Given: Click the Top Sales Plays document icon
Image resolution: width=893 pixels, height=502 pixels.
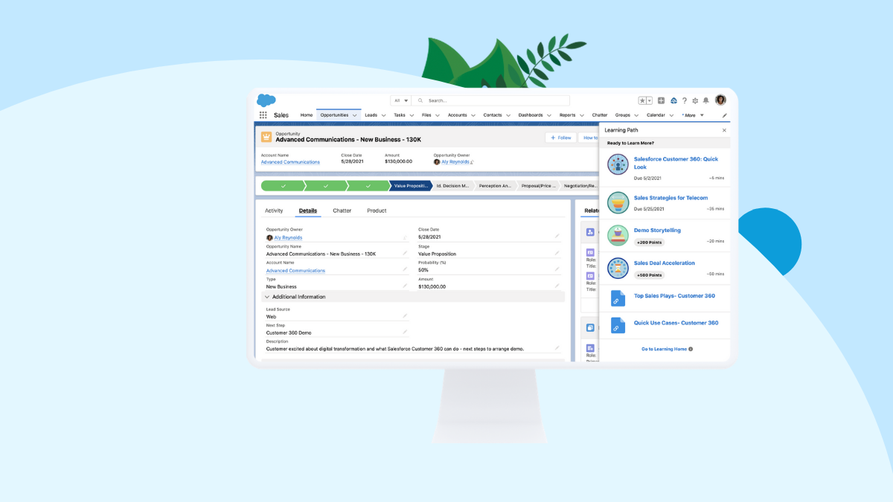Looking at the screenshot, I should pos(617,298).
